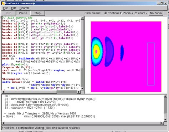
Task: Click the 'plot(Th,wait=1);' line
Action: coord(15,64)
